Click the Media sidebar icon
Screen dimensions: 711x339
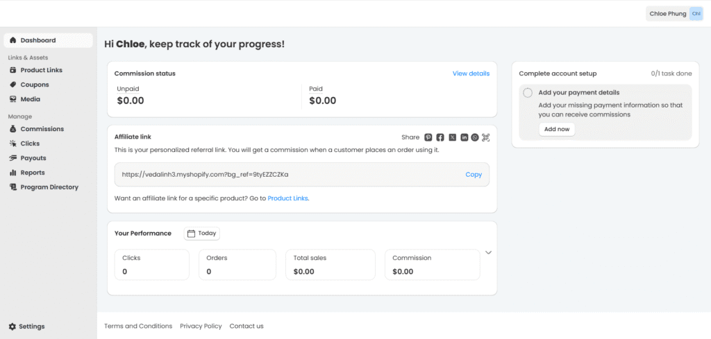12,99
